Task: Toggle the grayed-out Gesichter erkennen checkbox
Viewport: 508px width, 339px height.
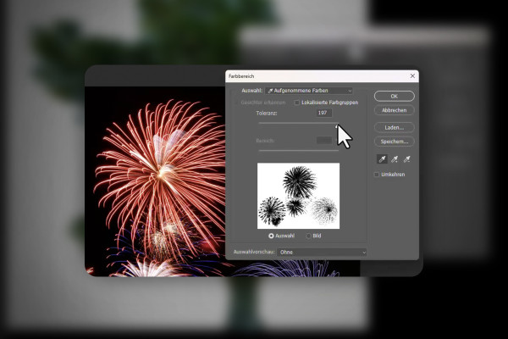Action: coord(236,103)
